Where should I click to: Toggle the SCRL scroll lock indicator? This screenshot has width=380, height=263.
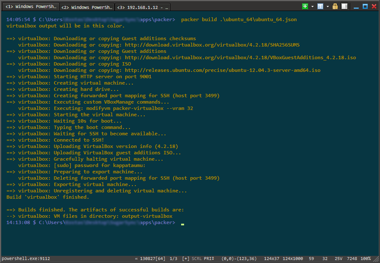[x=196, y=259]
